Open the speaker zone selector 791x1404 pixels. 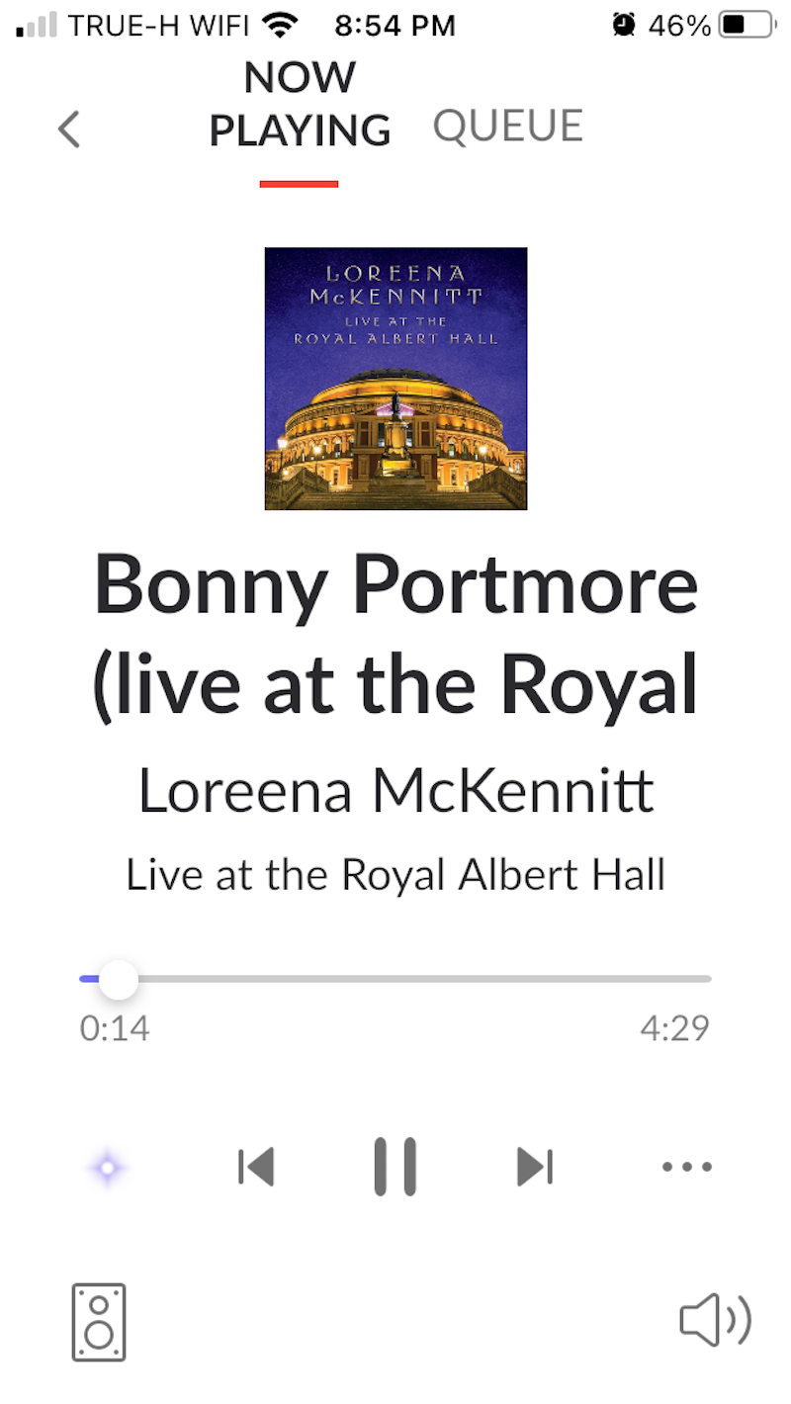coord(99,1322)
